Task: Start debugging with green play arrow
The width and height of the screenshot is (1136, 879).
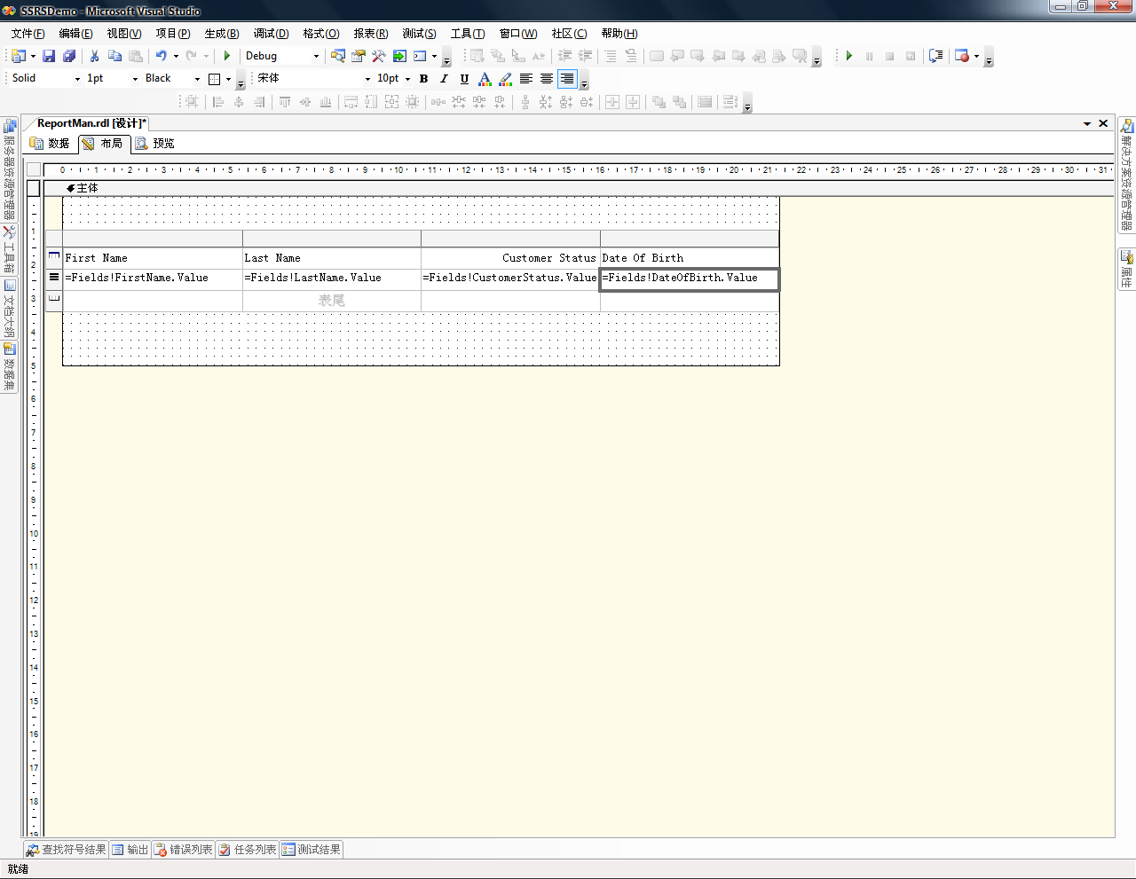Action: pyautogui.click(x=227, y=56)
